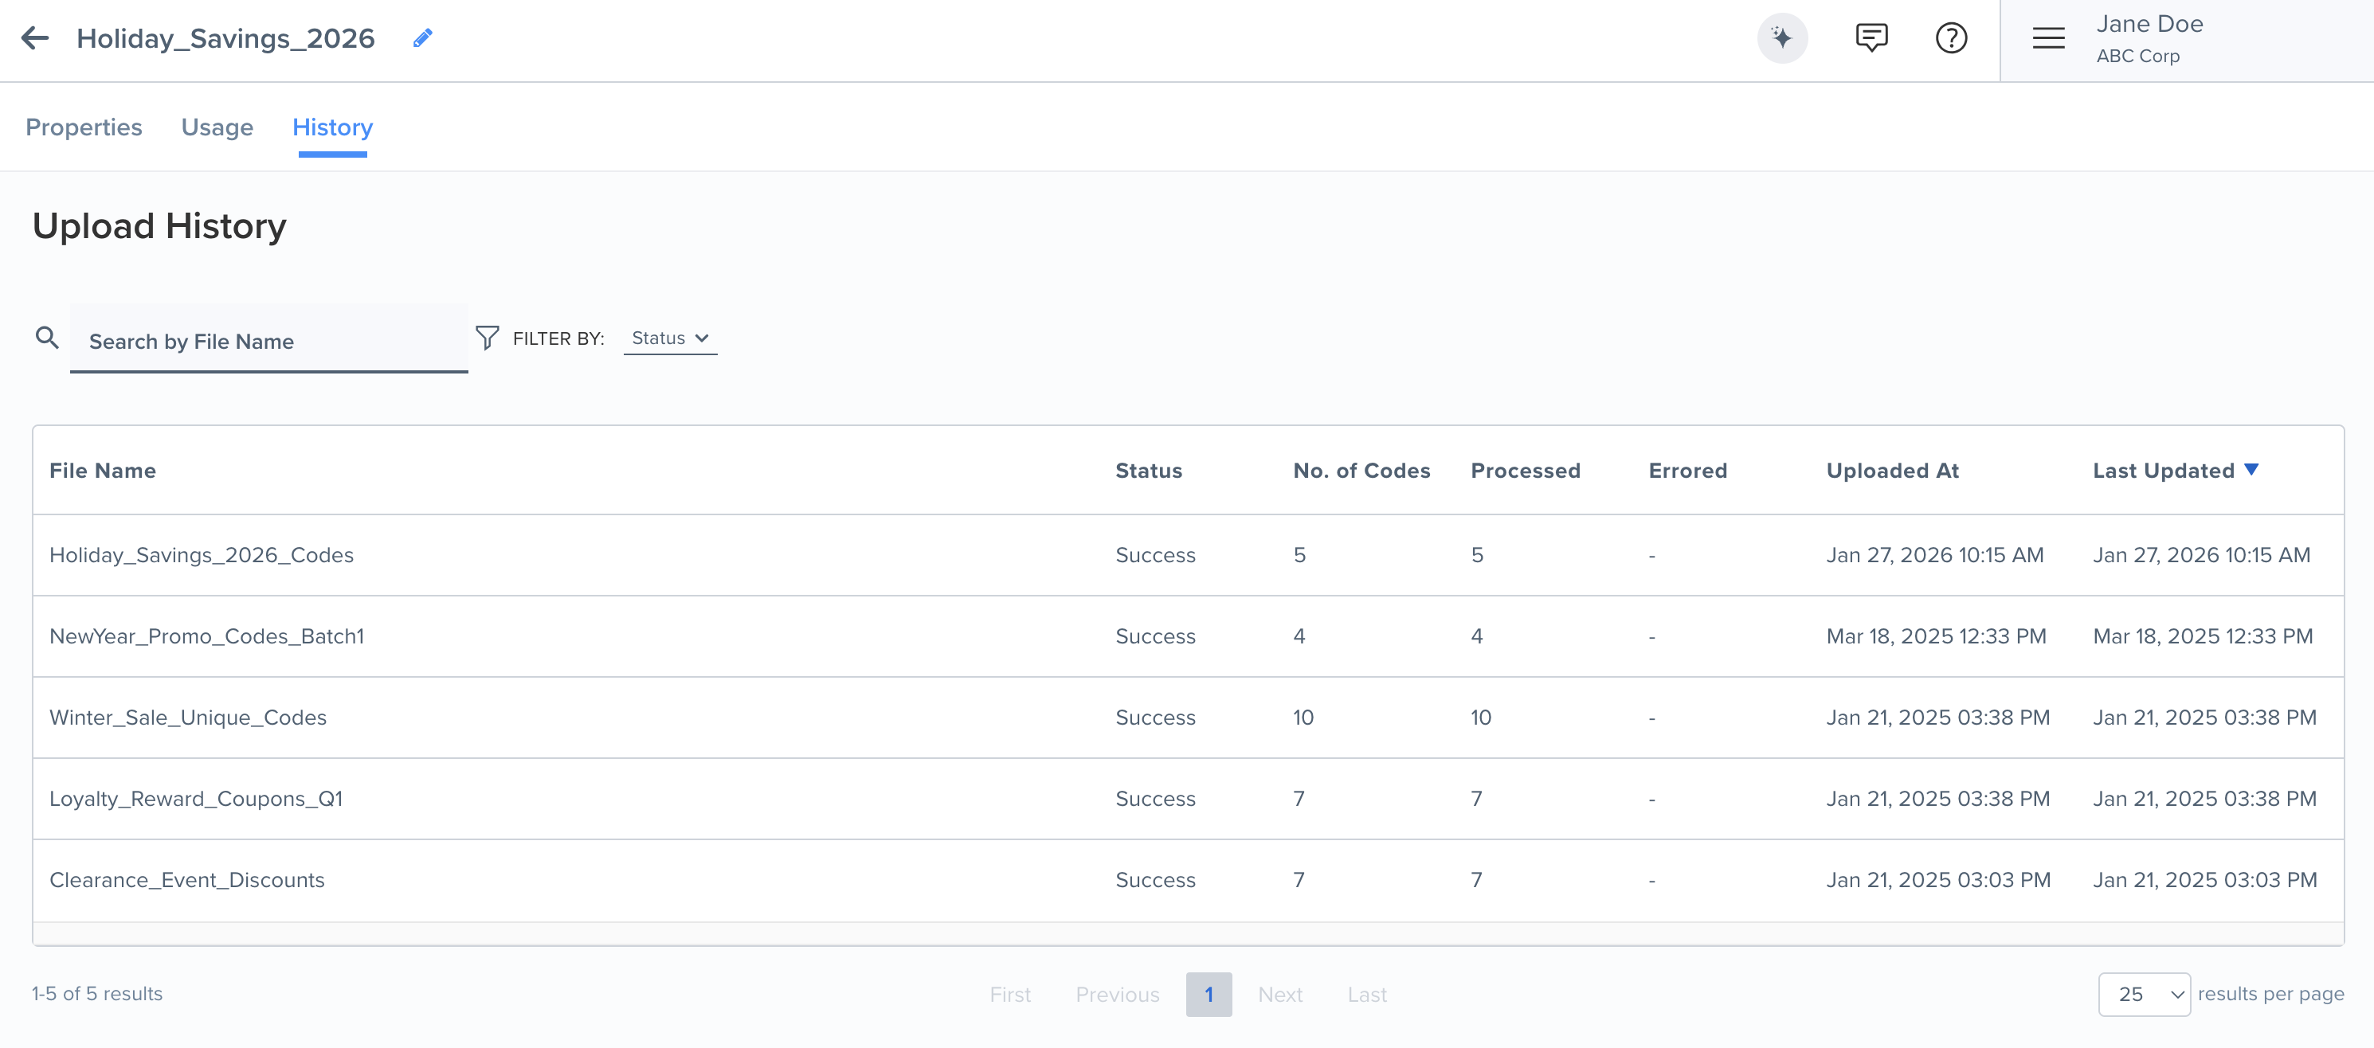Expand the Status filter dropdown
The width and height of the screenshot is (2374, 1048).
pyautogui.click(x=670, y=338)
